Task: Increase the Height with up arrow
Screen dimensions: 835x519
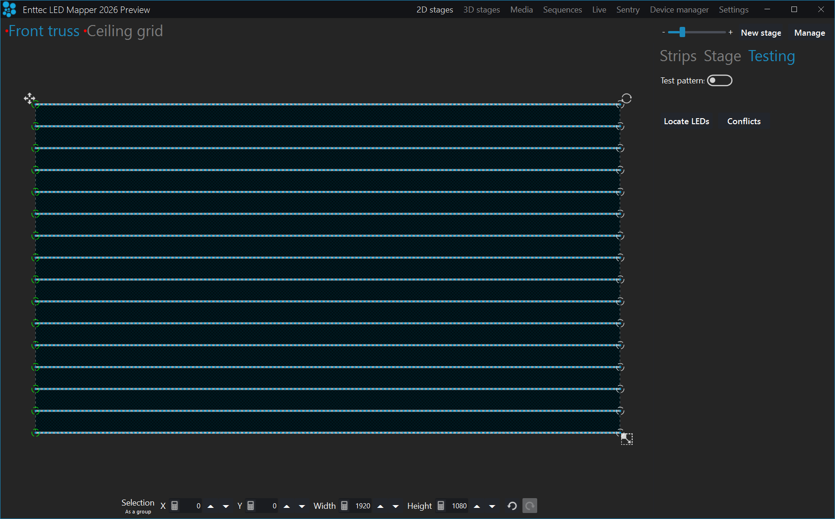Action: click(477, 506)
